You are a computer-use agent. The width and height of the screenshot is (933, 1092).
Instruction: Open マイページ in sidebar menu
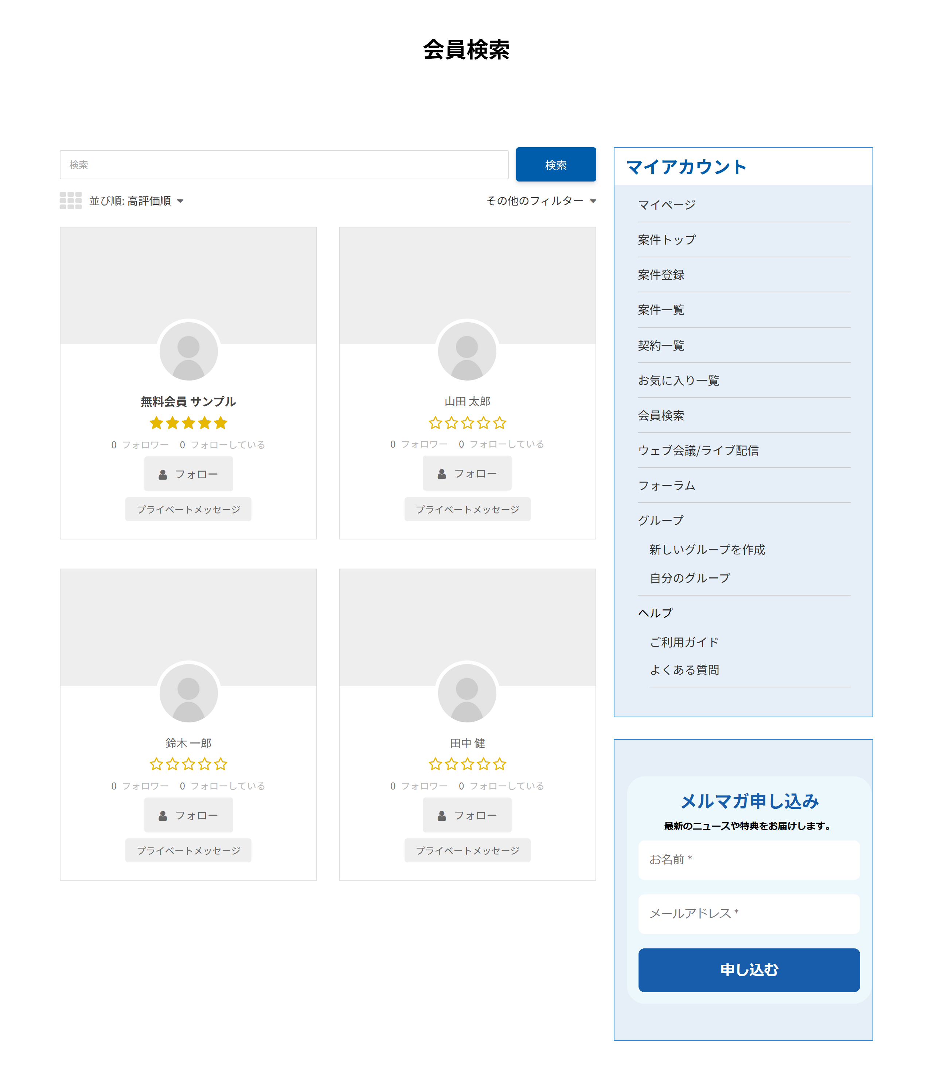pyautogui.click(x=667, y=204)
